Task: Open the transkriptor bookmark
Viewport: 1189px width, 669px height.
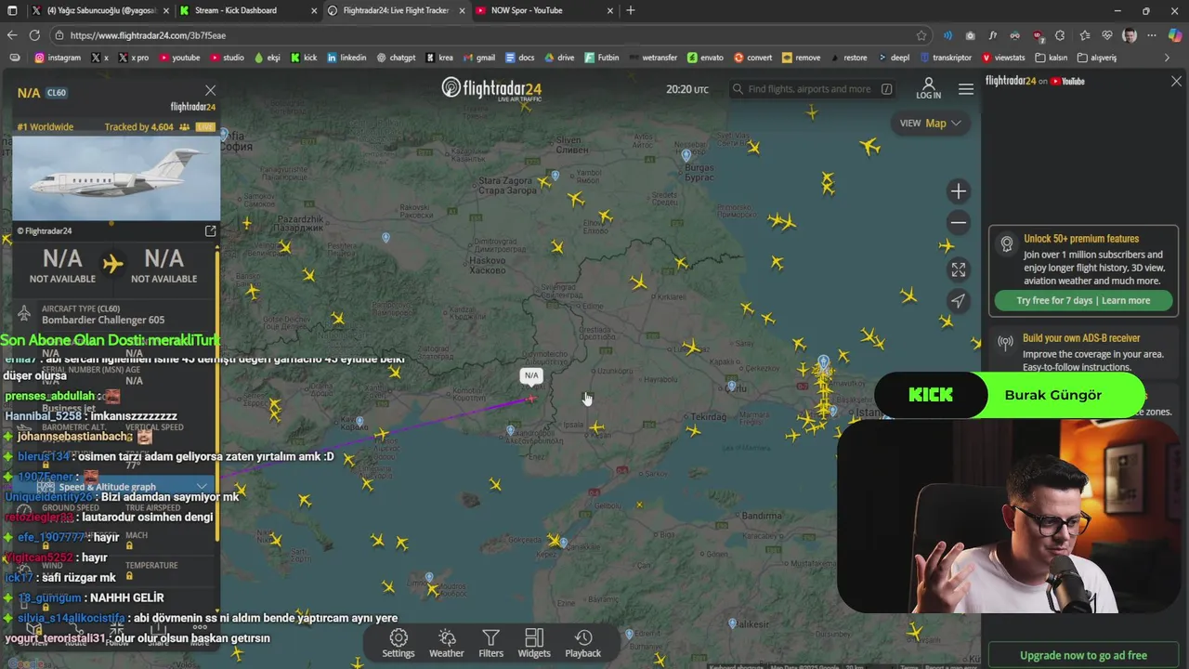Action: click(x=945, y=58)
